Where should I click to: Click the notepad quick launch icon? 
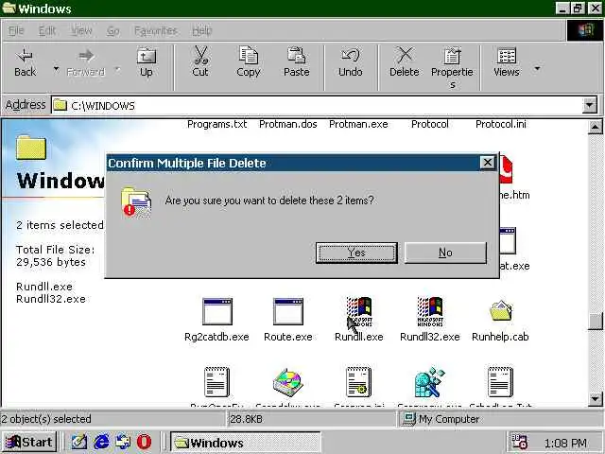(79, 442)
